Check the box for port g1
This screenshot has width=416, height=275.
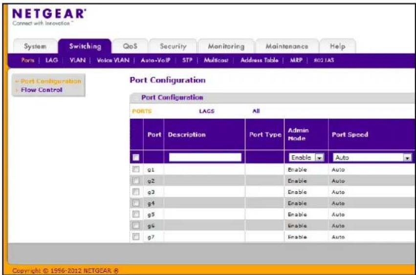136,169
